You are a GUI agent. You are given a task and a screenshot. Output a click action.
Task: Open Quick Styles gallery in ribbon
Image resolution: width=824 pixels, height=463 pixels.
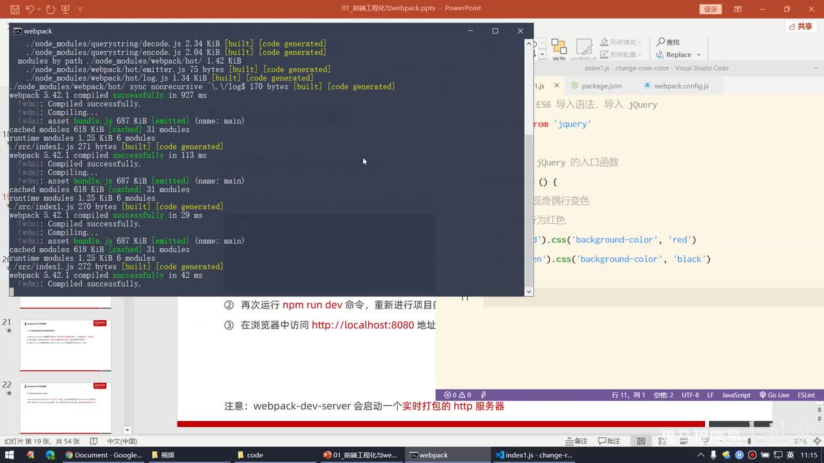(x=584, y=49)
